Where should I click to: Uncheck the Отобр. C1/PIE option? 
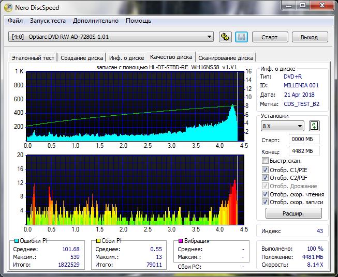coord(266,170)
